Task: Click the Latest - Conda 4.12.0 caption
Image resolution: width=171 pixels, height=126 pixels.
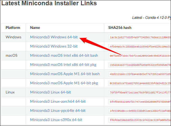Action: click(x=151, y=18)
